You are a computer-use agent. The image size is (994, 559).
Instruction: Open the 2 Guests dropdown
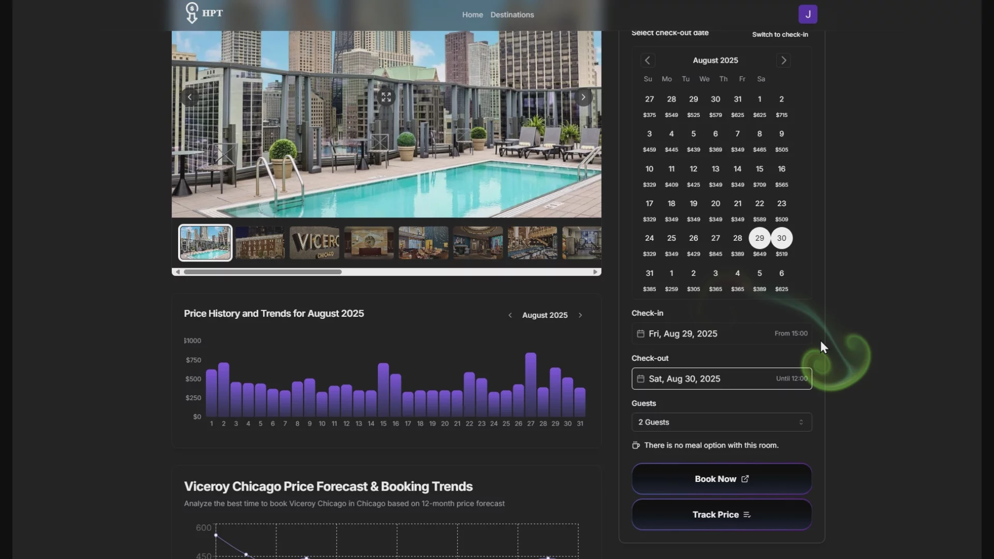pos(721,422)
